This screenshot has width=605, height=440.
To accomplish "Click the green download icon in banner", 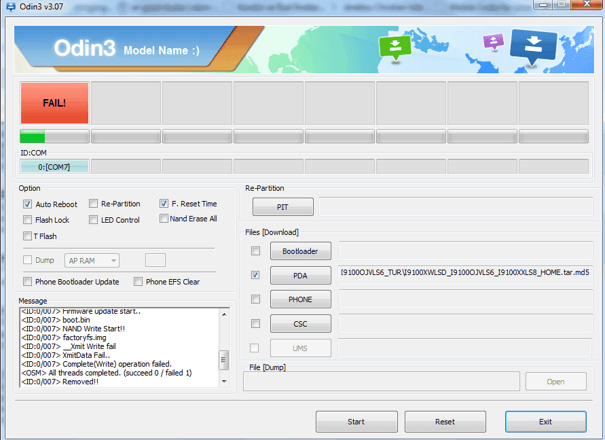I will coord(395,47).
